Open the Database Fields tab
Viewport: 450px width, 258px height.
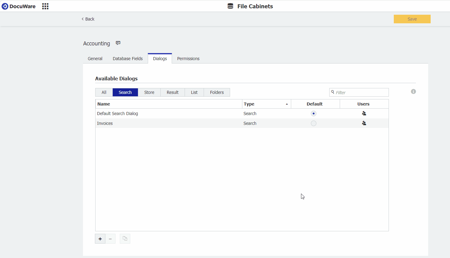(127, 58)
